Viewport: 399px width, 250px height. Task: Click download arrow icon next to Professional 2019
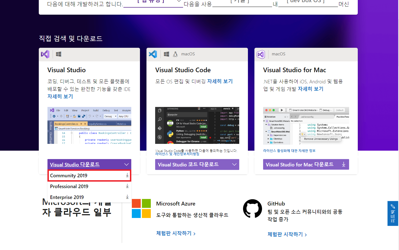click(x=127, y=186)
